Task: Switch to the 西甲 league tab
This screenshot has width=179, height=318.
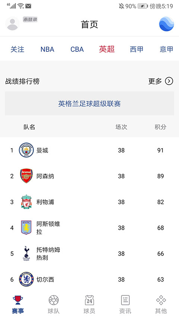Action: pos(136,49)
